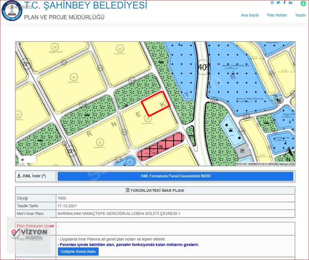Select Yazdır to print
309x260 pixels.
coord(300,15)
